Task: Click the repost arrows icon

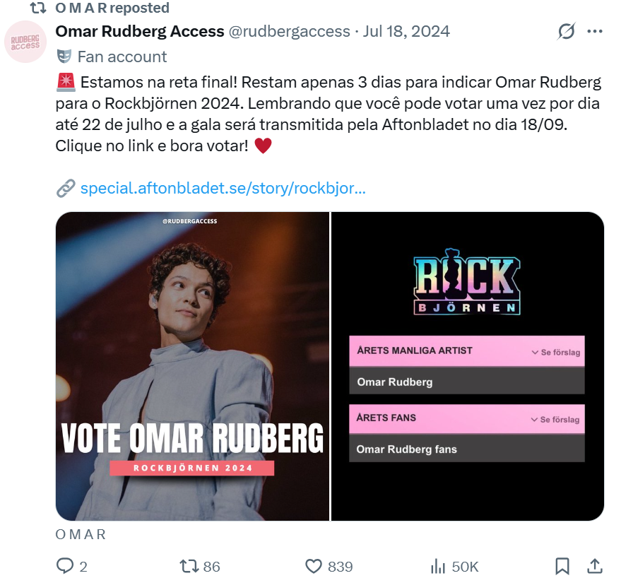Action: (x=188, y=566)
